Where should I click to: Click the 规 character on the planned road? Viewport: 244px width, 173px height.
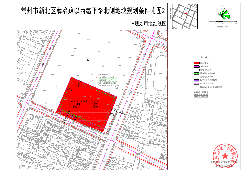[50, 49]
